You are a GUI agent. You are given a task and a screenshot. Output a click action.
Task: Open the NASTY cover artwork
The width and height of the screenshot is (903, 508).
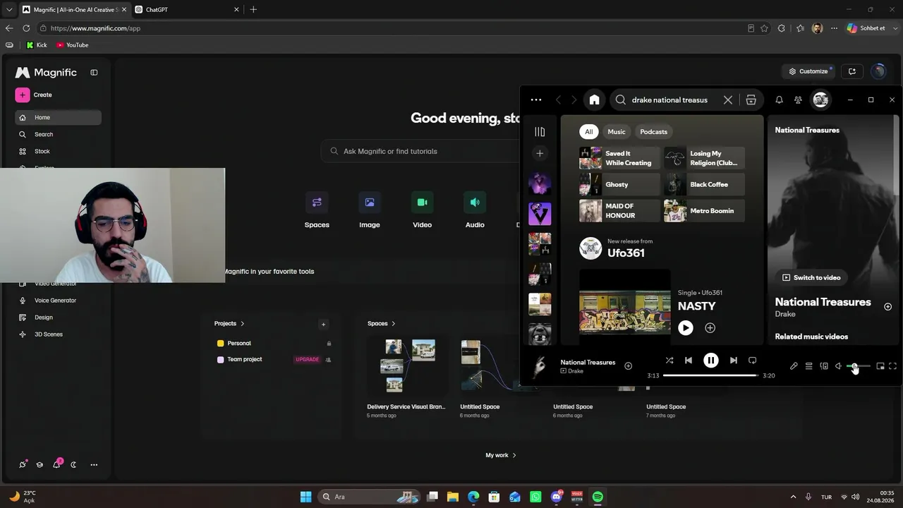coord(625,306)
